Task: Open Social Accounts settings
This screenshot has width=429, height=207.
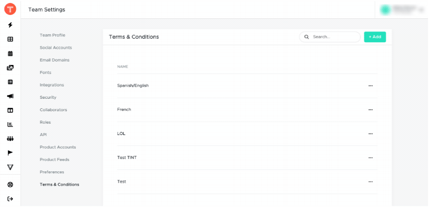Action: [56, 48]
